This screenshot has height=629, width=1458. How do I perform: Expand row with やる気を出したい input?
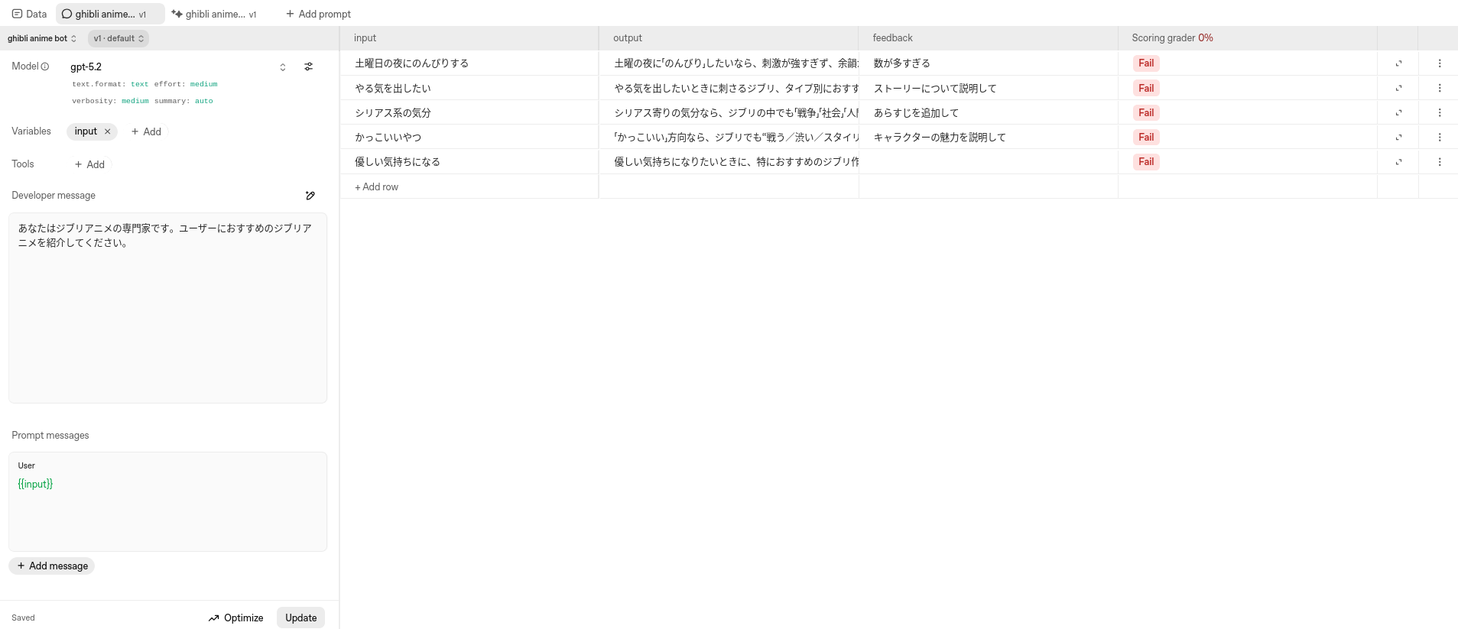tap(1398, 89)
